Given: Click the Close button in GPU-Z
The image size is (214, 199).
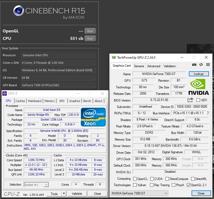Looking at the screenshot, I should 201,193.
